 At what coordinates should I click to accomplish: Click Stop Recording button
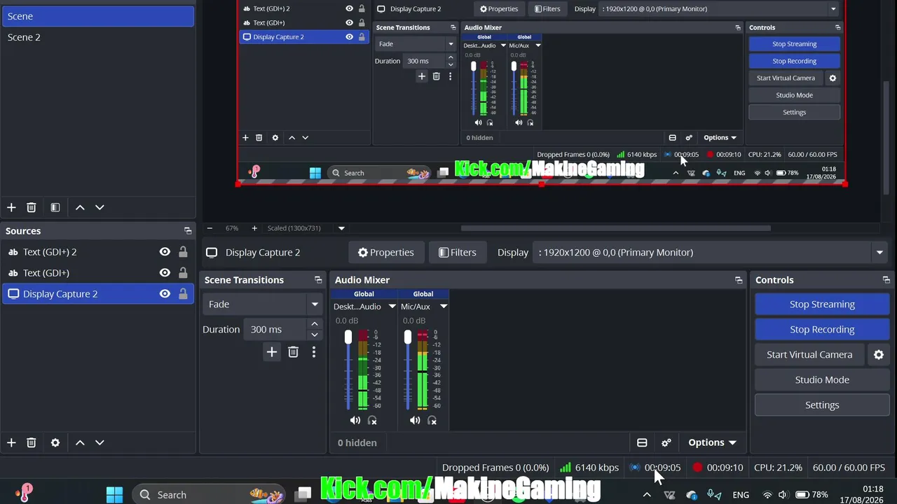822,330
